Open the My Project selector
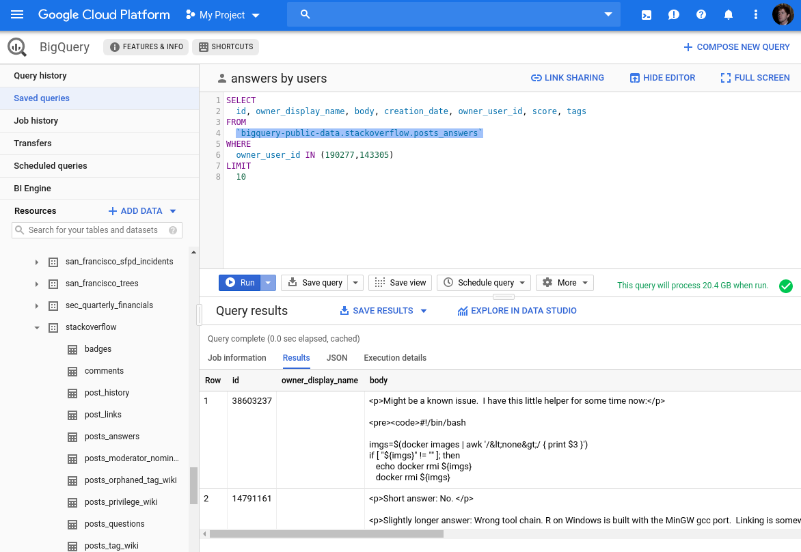The width and height of the screenshot is (801, 552). pyautogui.click(x=223, y=15)
